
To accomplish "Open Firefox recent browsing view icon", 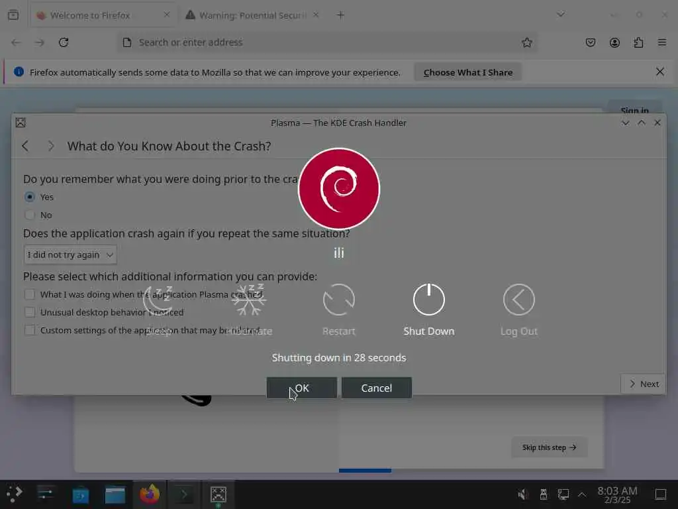I will tap(13, 15).
